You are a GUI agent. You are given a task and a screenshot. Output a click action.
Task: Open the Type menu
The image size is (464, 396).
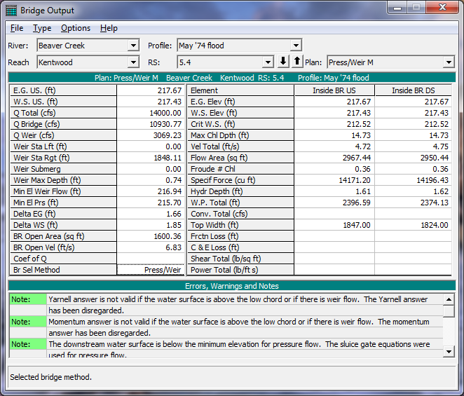click(x=42, y=28)
